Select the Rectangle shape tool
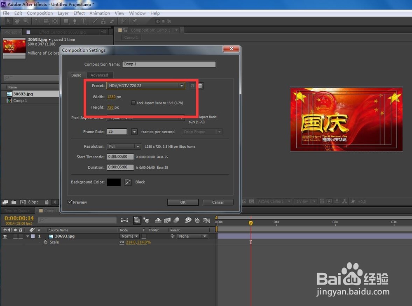 [x=66, y=21]
